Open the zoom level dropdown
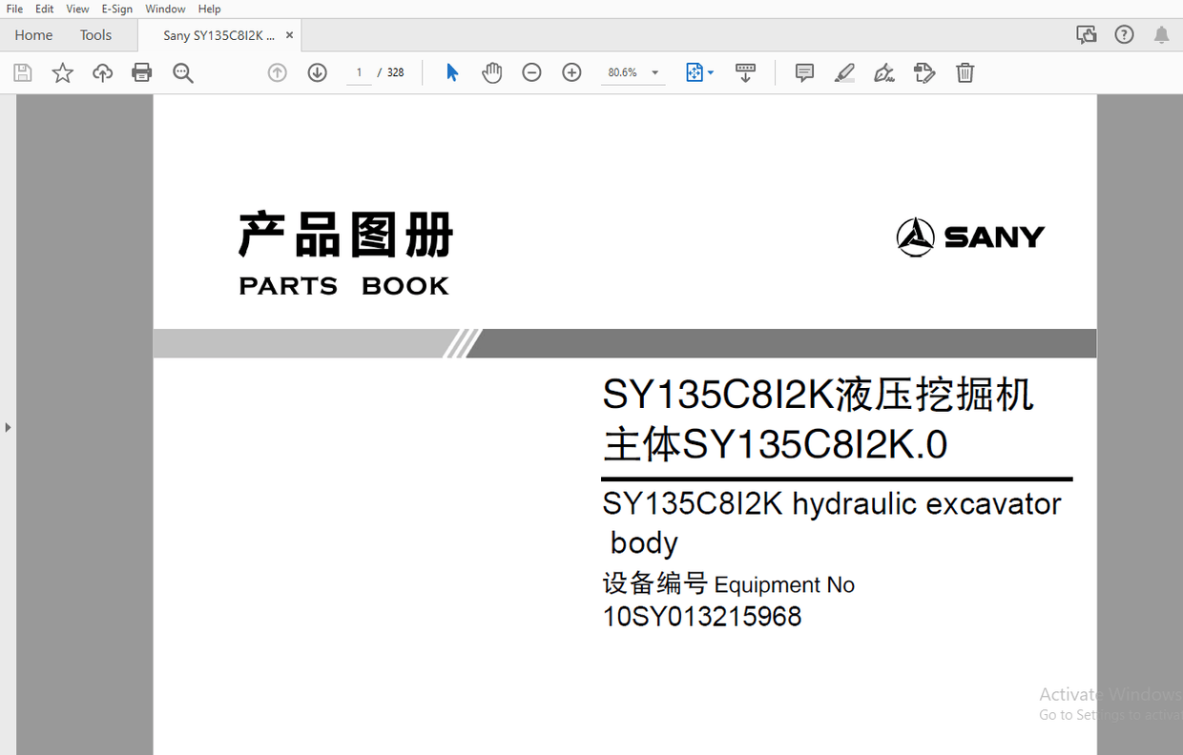Viewport: 1183px width, 755px height. (x=654, y=71)
